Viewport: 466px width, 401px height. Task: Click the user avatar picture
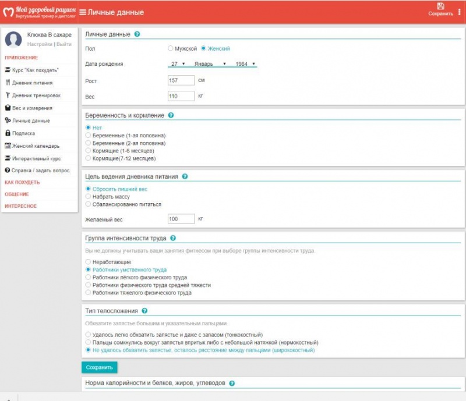click(13, 39)
